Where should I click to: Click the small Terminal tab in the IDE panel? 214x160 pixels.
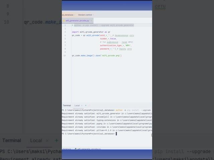(67, 105)
